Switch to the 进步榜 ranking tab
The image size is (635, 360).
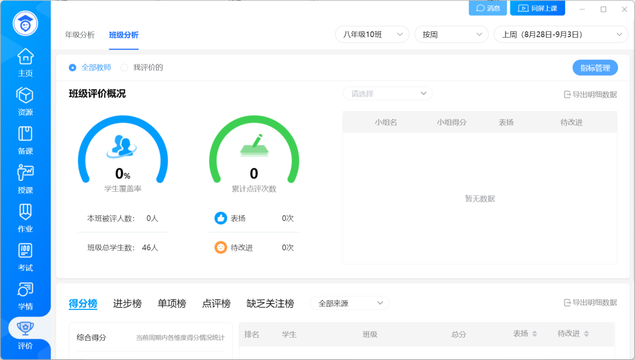pyautogui.click(x=127, y=304)
